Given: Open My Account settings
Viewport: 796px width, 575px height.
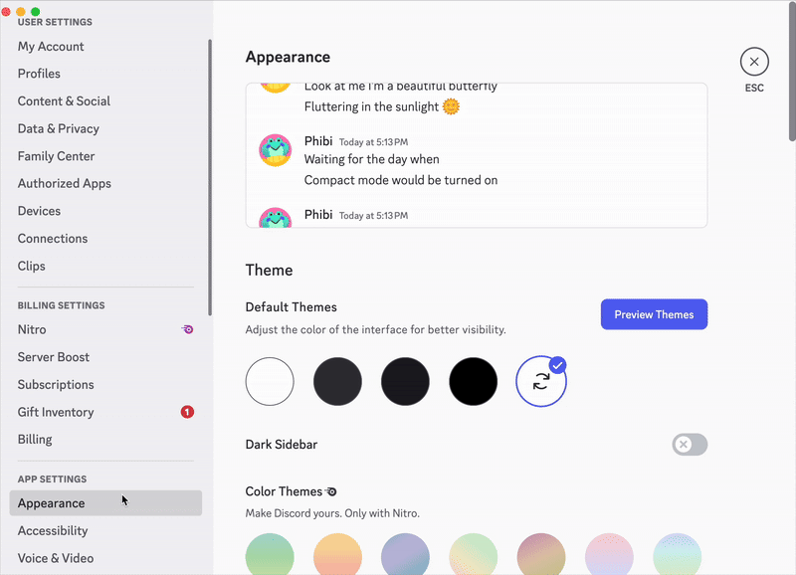Looking at the screenshot, I should (x=105, y=46).
